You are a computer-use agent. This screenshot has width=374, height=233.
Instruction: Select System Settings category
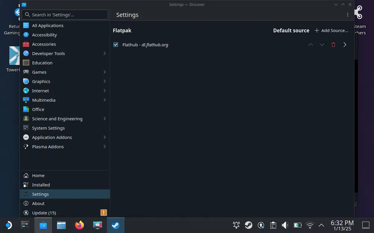pos(65,128)
